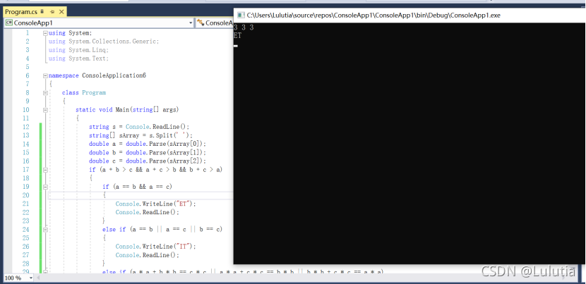Click Console.WriteLine("ET") statement

point(155,204)
